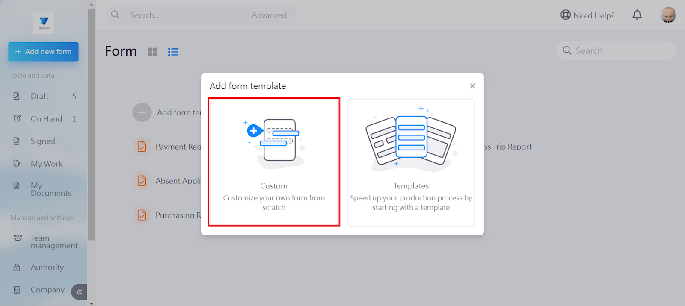
Task: Close the Add form template dialog
Action: pos(472,86)
